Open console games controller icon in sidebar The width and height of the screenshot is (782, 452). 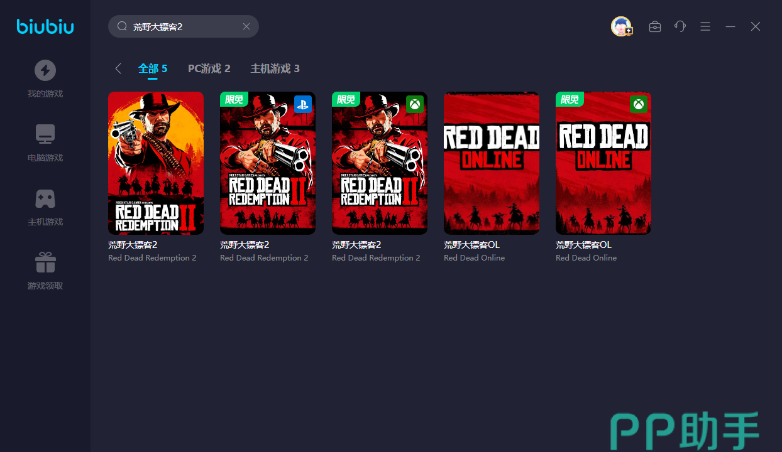pyautogui.click(x=45, y=198)
